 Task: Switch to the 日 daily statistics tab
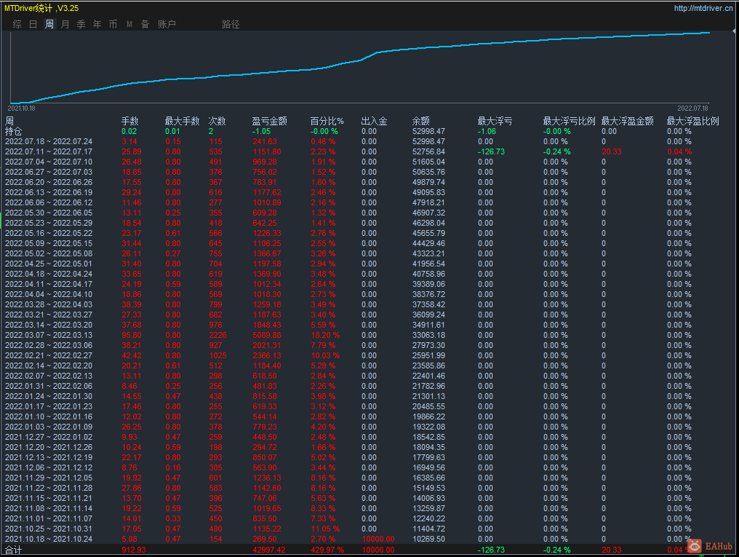pos(33,24)
